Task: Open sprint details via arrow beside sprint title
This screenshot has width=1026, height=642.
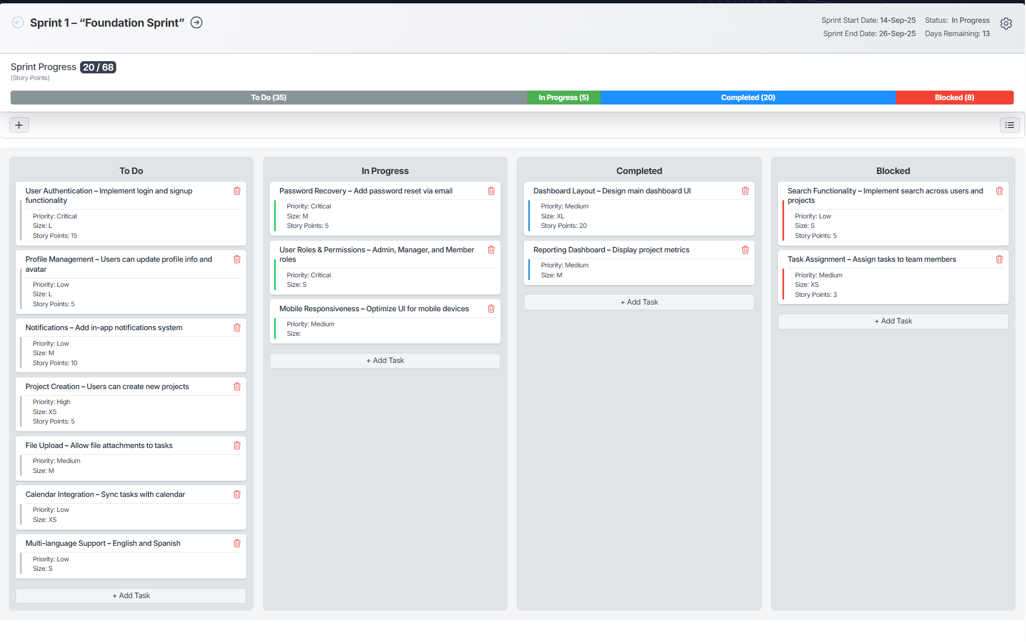Action: point(196,22)
